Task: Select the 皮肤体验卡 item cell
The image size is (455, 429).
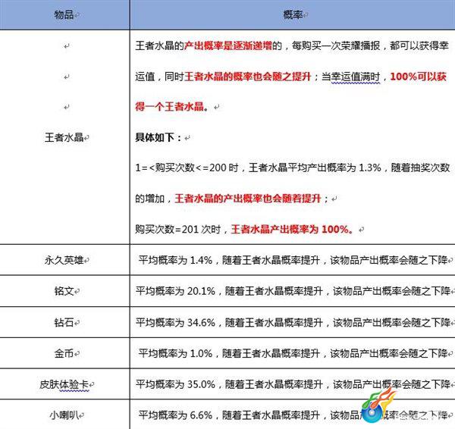Action: point(64,384)
